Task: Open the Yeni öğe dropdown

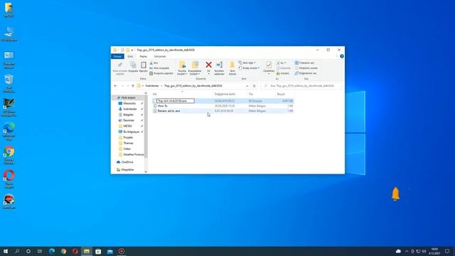Action: point(247,63)
